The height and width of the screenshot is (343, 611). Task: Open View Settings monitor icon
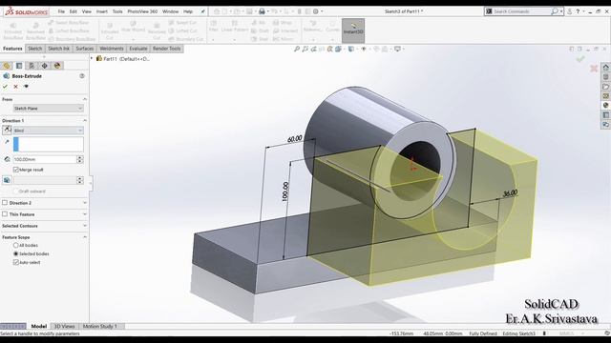(397, 49)
